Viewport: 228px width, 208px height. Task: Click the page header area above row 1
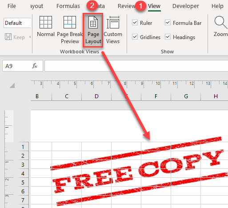(x=129, y=126)
